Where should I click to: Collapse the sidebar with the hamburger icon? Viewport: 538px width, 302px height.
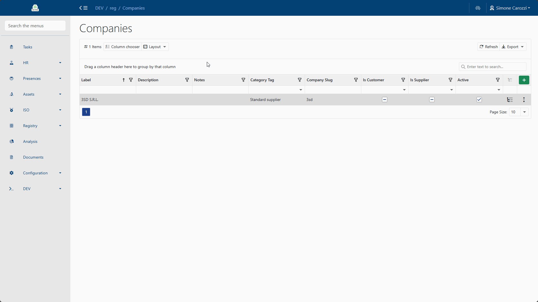tap(83, 8)
